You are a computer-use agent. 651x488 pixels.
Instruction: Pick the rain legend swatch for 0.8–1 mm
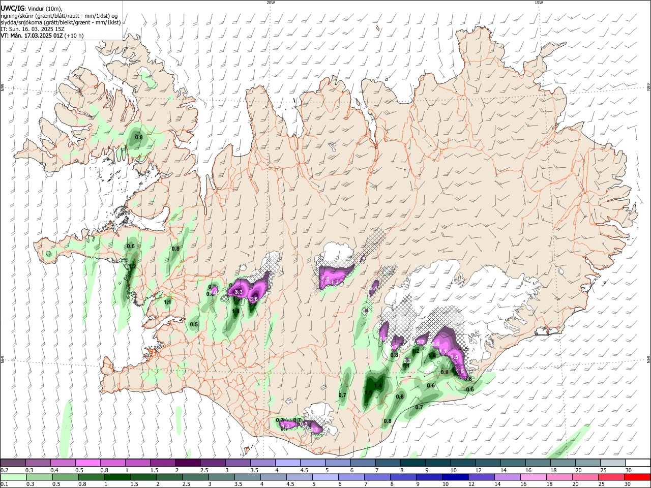(91, 477)
